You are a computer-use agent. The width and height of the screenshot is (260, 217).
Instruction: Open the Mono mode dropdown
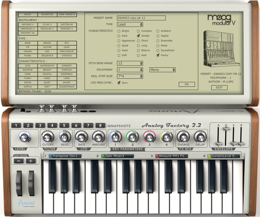(x=162, y=70)
